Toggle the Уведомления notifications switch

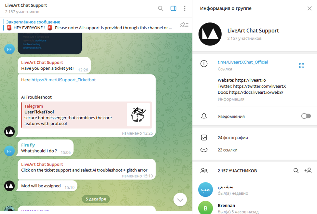pos(306,116)
